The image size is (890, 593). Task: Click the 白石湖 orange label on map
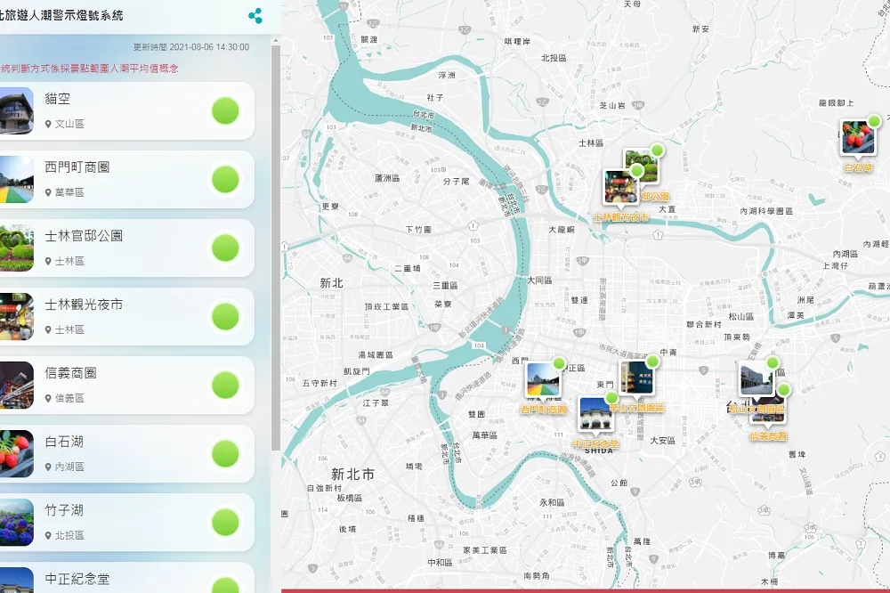click(858, 167)
